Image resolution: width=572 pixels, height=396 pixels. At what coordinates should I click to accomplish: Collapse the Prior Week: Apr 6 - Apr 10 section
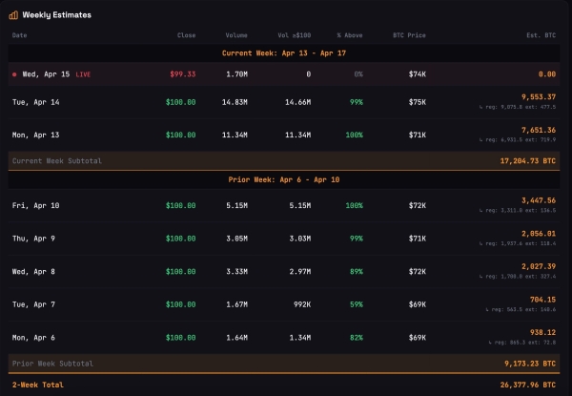(x=285, y=179)
